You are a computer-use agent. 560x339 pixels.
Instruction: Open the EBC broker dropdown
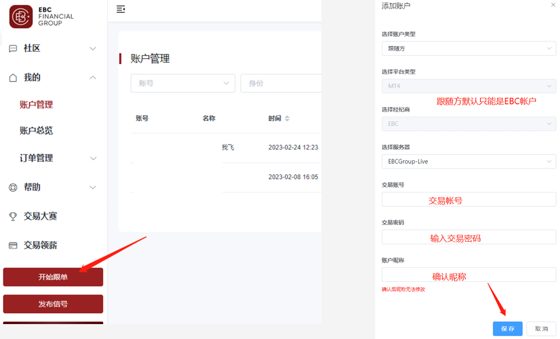pos(469,124)
